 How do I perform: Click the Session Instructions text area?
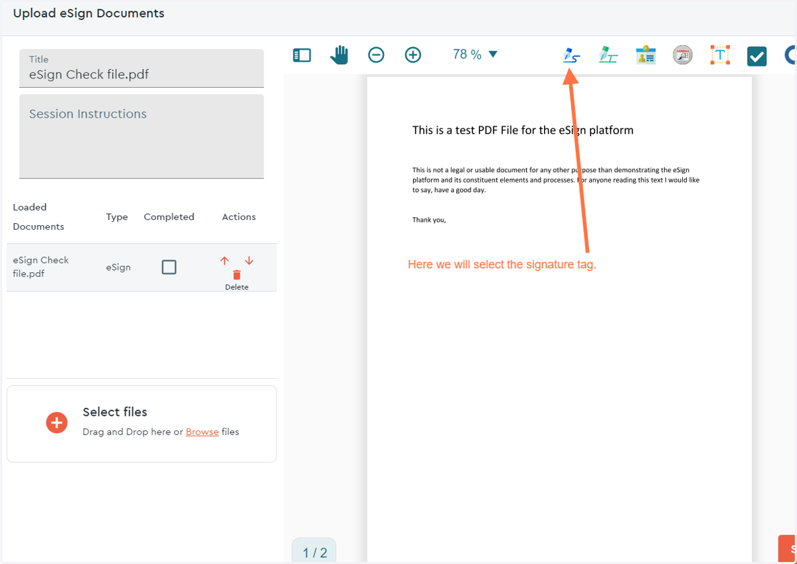(x=141, y=136)
